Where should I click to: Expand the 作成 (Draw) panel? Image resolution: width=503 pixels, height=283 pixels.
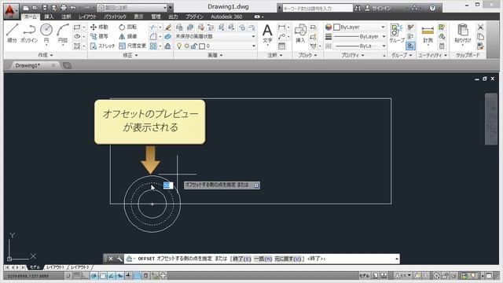46,55
